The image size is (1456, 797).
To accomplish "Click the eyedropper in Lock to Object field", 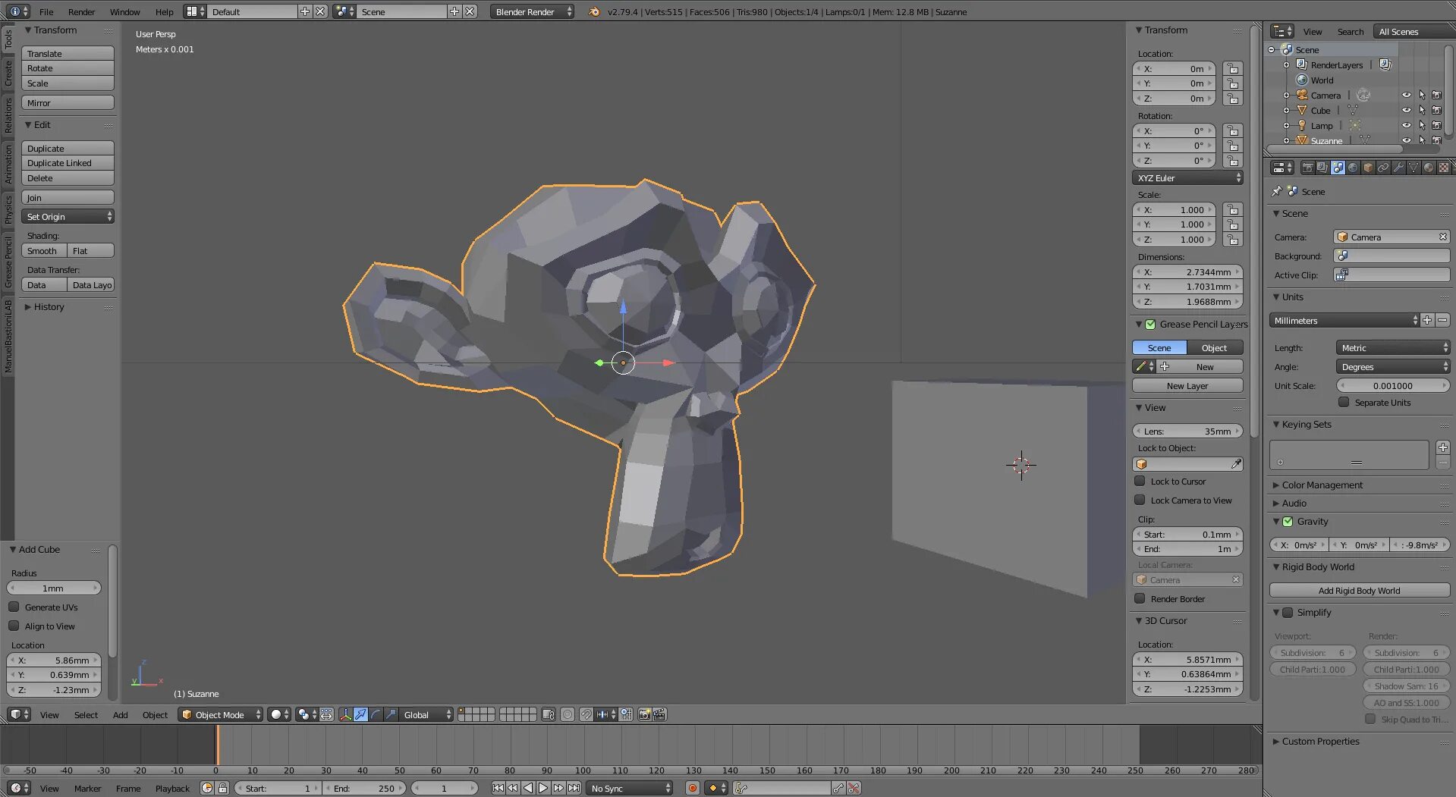I will click(1236, 463).
